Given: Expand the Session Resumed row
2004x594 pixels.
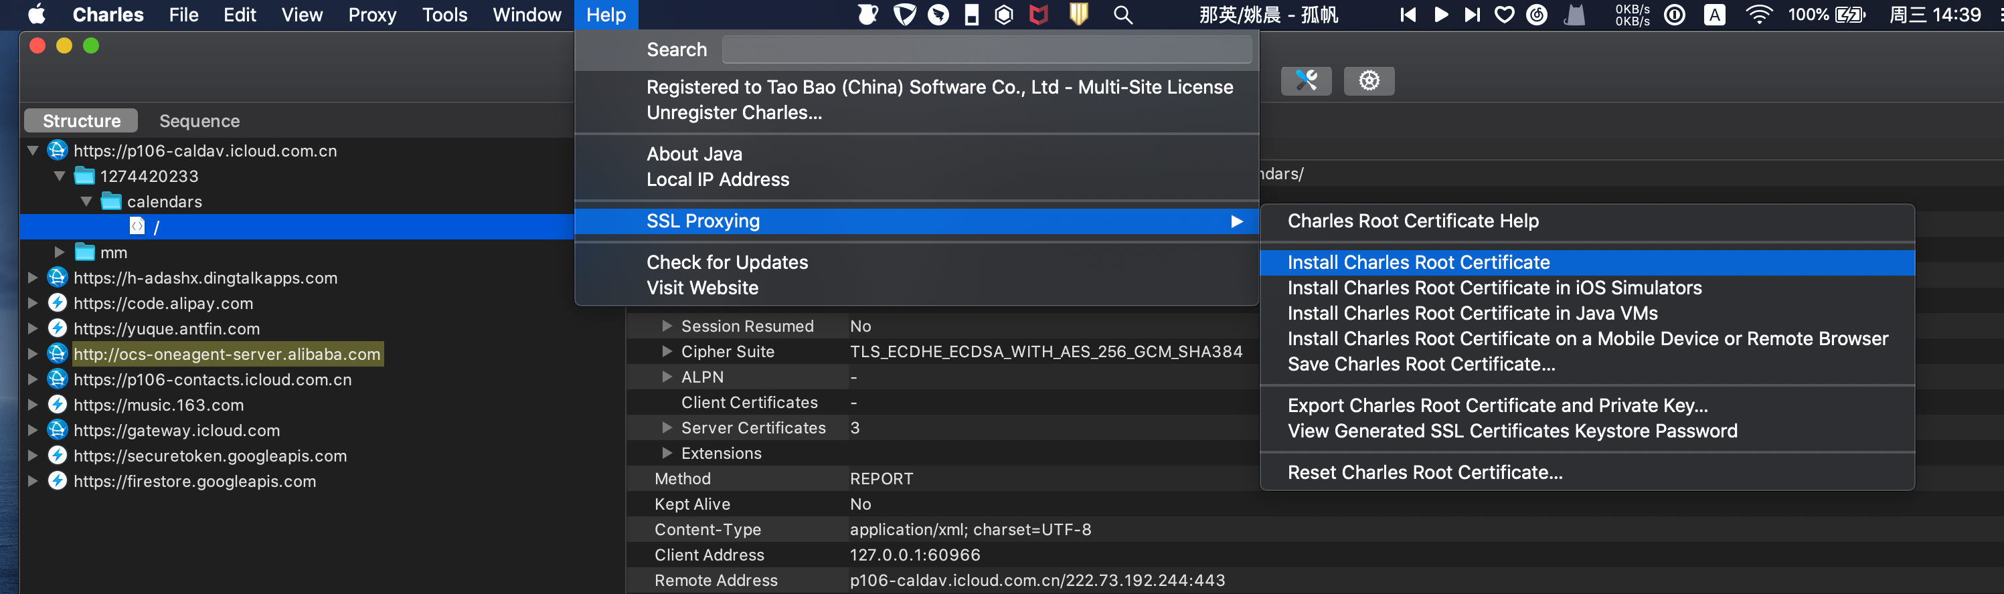Looking at the screenshot, I should click(x=667, y=326).
